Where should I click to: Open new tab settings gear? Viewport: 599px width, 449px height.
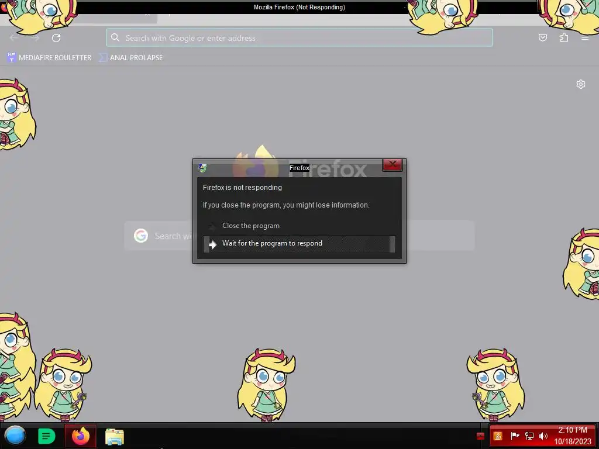click(581, 84)
